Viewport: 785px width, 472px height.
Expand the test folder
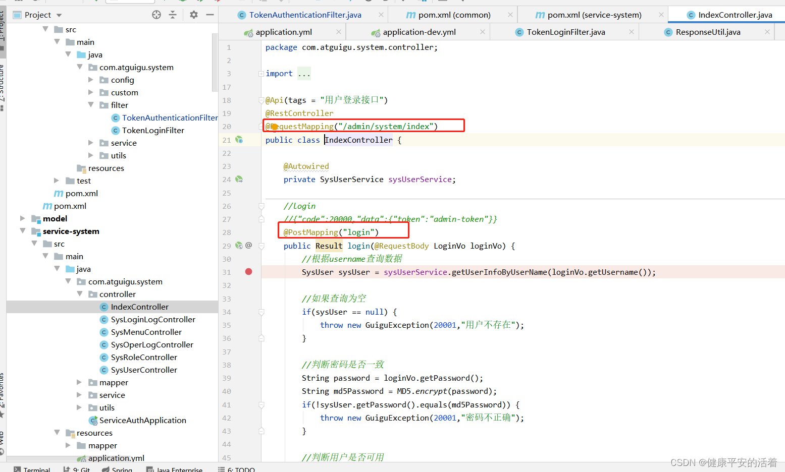pyautogui.click(x=57, y=181)
